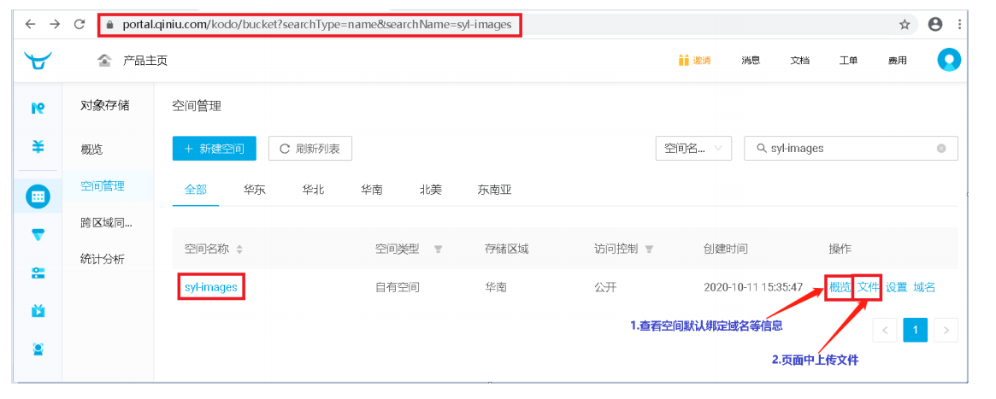
Task: Select the object storage sidebar icon
Action: pos(38,196)
